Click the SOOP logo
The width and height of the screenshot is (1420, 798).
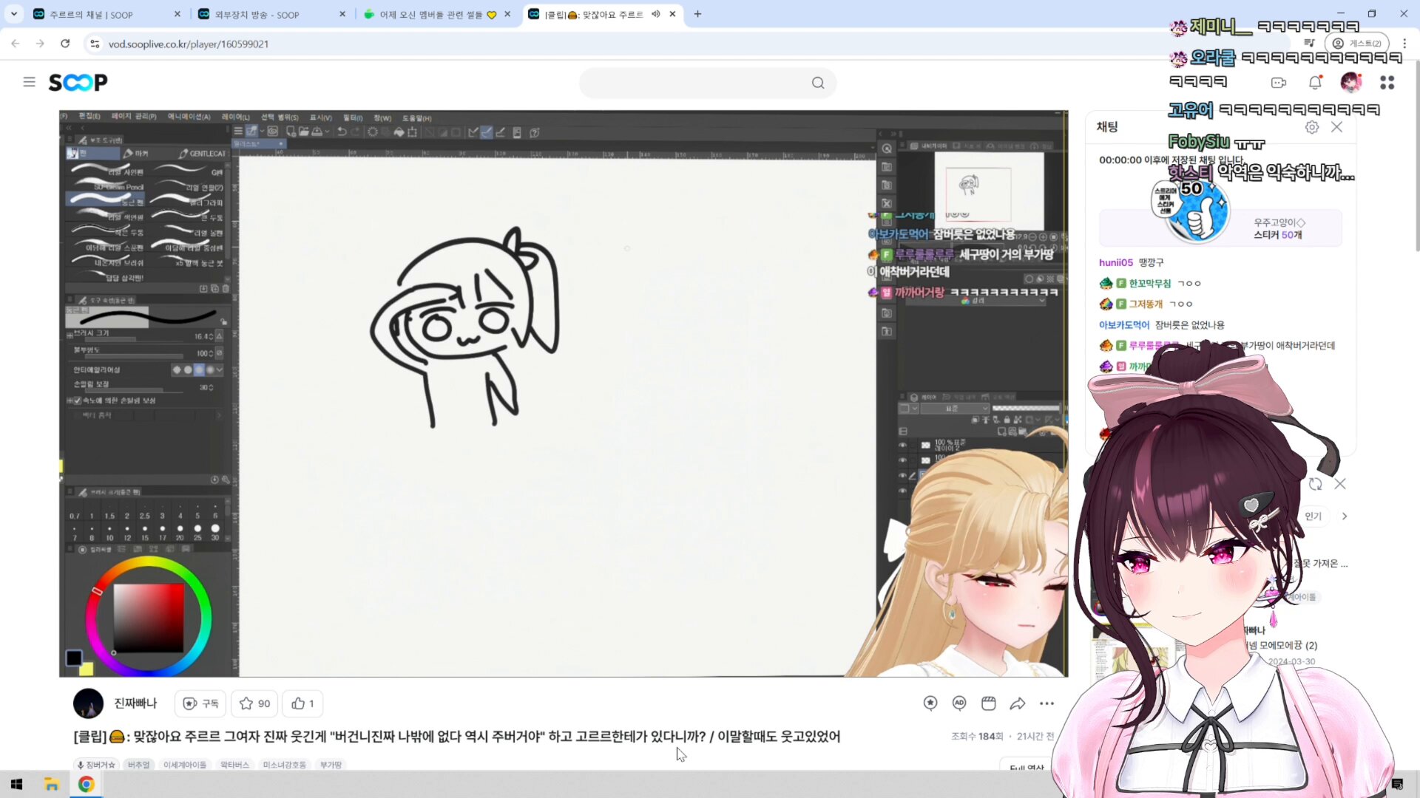click(x=78, y=82)
